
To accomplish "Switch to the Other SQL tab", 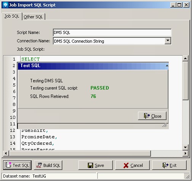I will (34, 17).
